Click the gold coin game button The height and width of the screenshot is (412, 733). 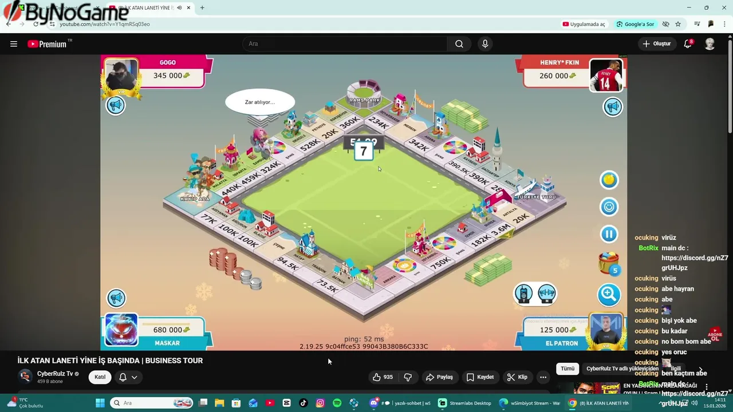[609, 180]
